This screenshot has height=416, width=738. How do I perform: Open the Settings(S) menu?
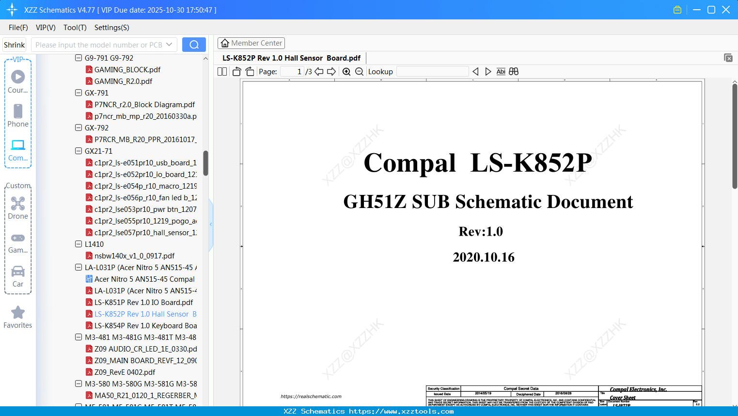[112, 28]
